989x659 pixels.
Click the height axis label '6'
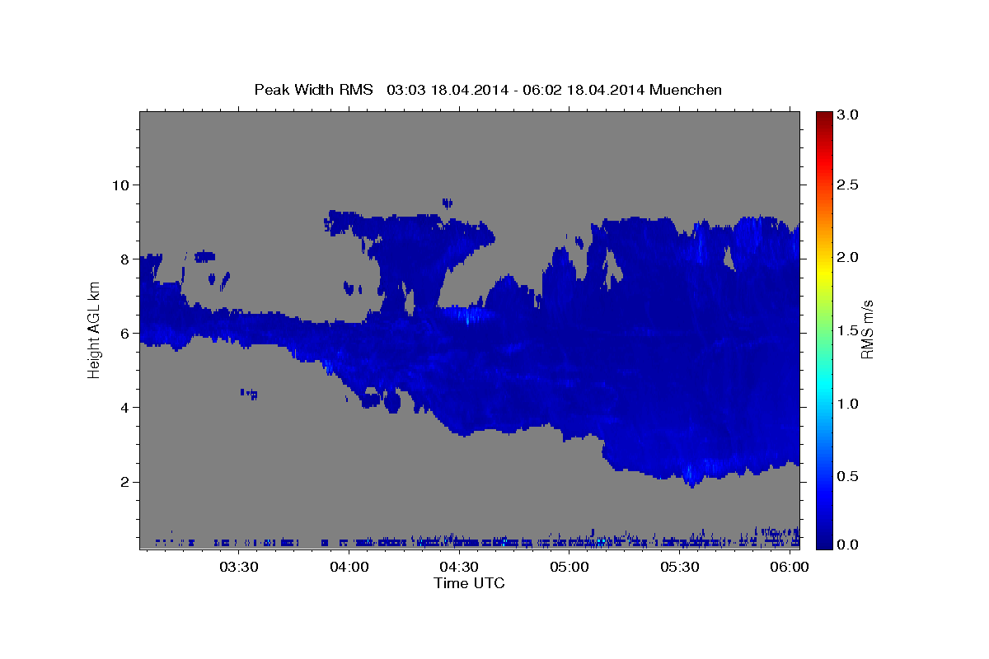point(123,333)
